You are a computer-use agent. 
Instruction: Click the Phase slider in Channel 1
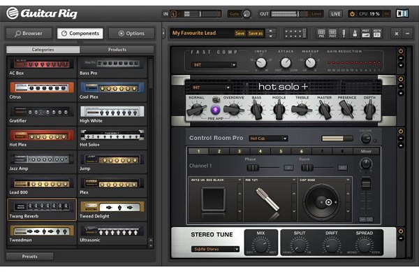tap(263, 168)
